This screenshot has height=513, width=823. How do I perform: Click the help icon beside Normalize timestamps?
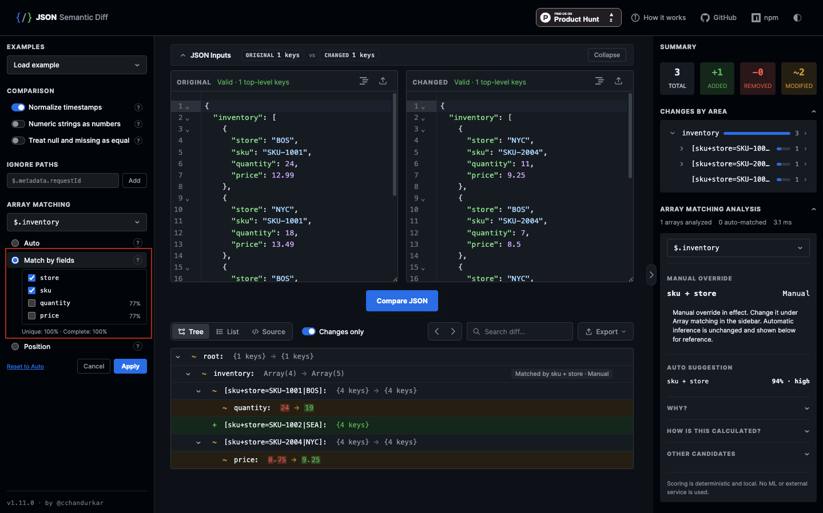click(138, 107)
